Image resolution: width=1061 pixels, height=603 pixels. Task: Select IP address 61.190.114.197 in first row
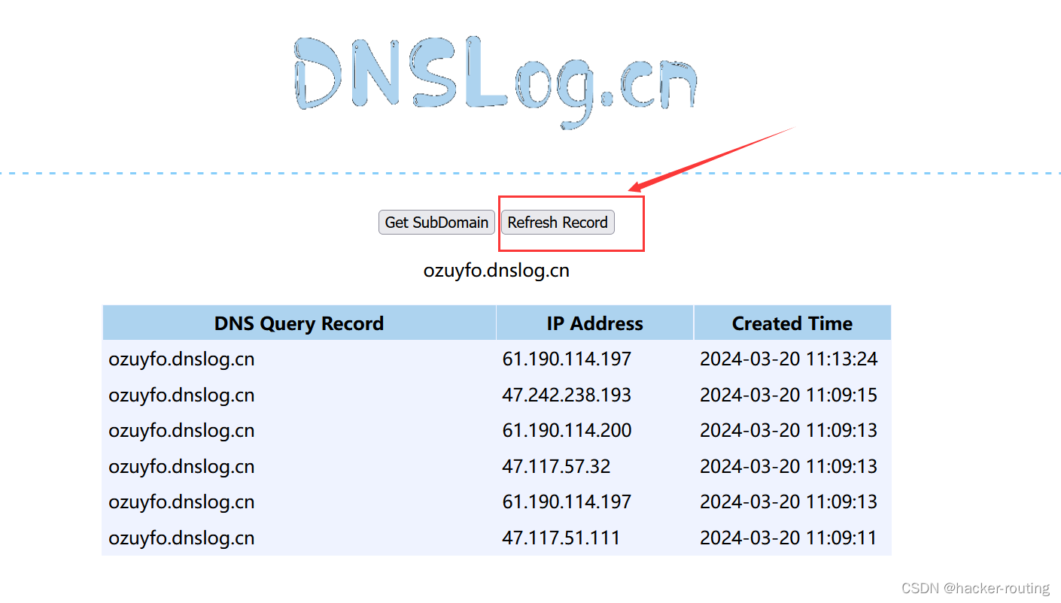tap(567, 359)
